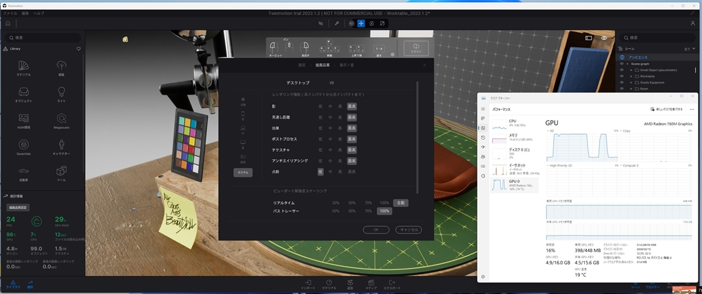Click the OK button in the quality dialog
Screen dimensions: 702x294
376,230
